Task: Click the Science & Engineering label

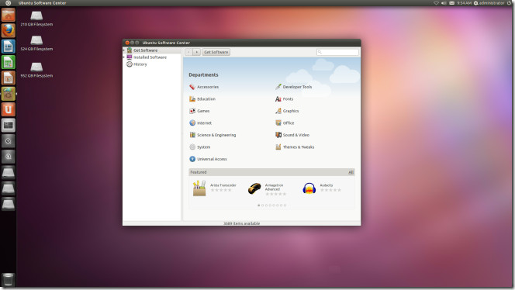Action: click(216, 135)
